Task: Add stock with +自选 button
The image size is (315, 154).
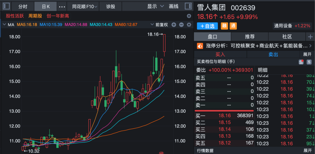Action: tap(207, 26)
